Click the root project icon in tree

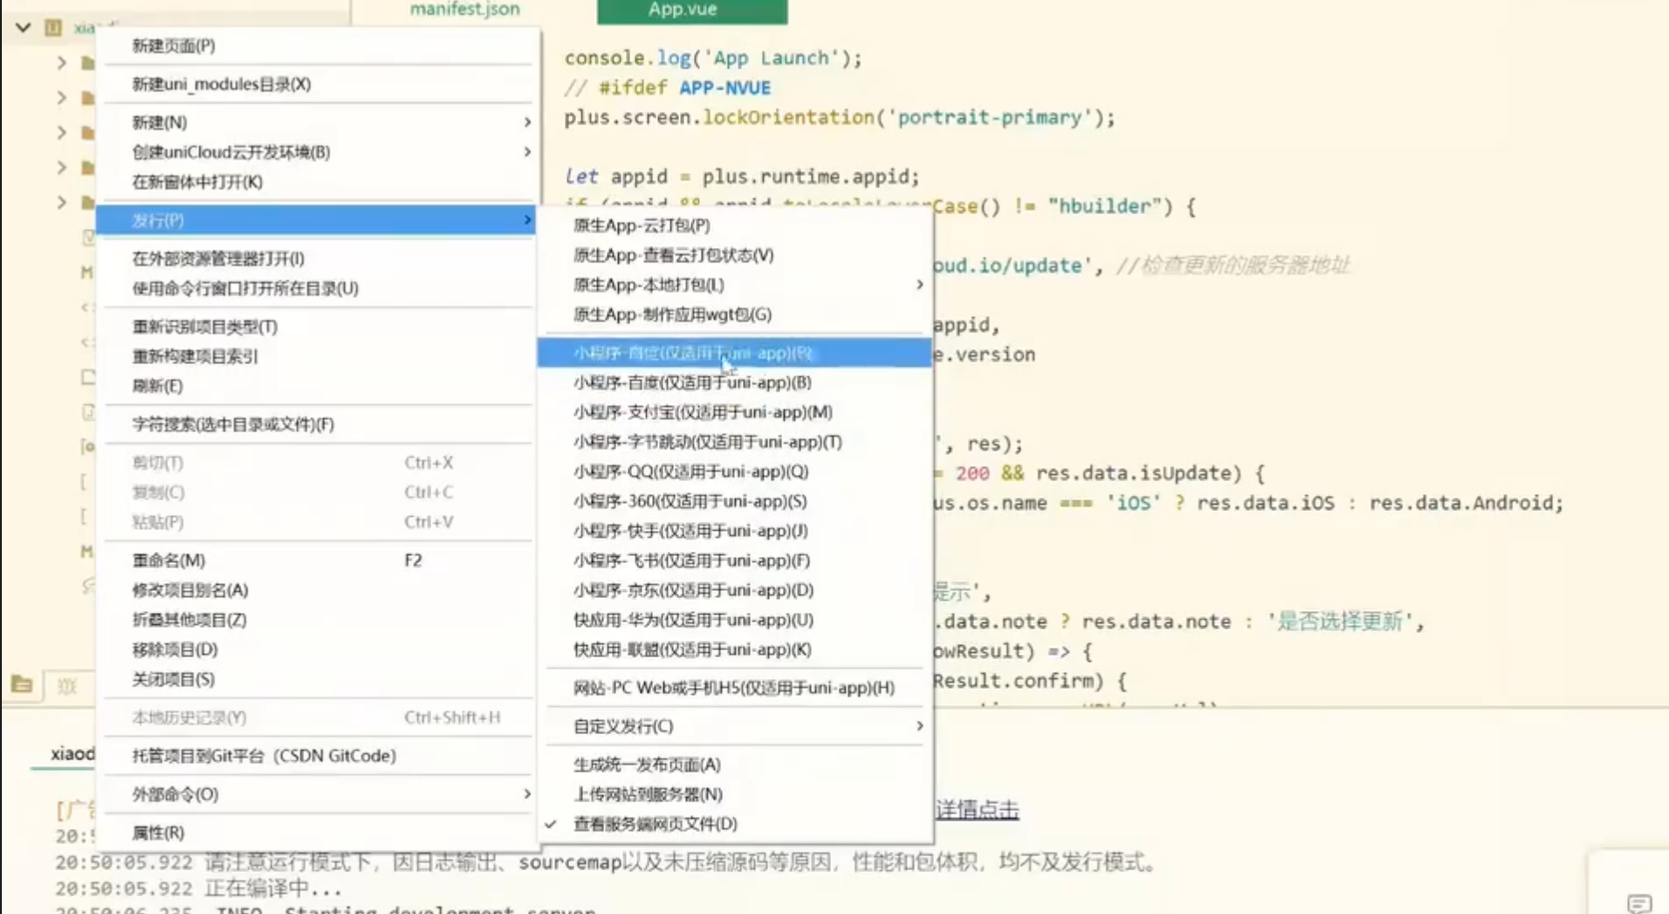53,28
